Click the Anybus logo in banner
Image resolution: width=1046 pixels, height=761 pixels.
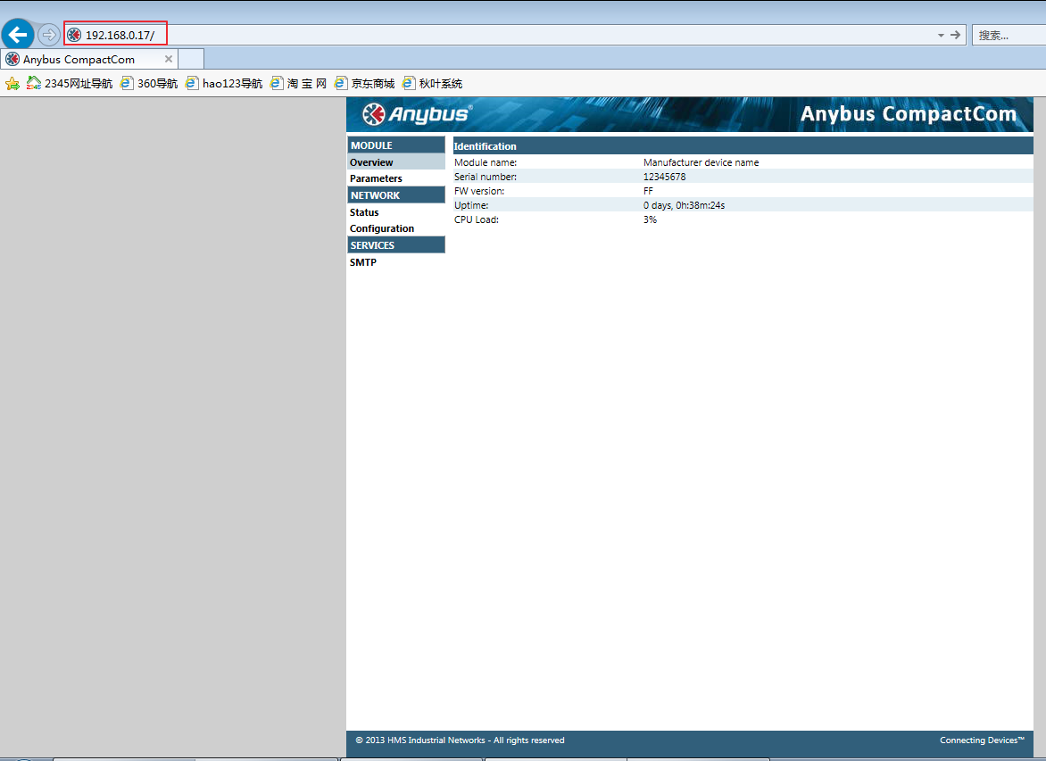(x=417, y=114)
